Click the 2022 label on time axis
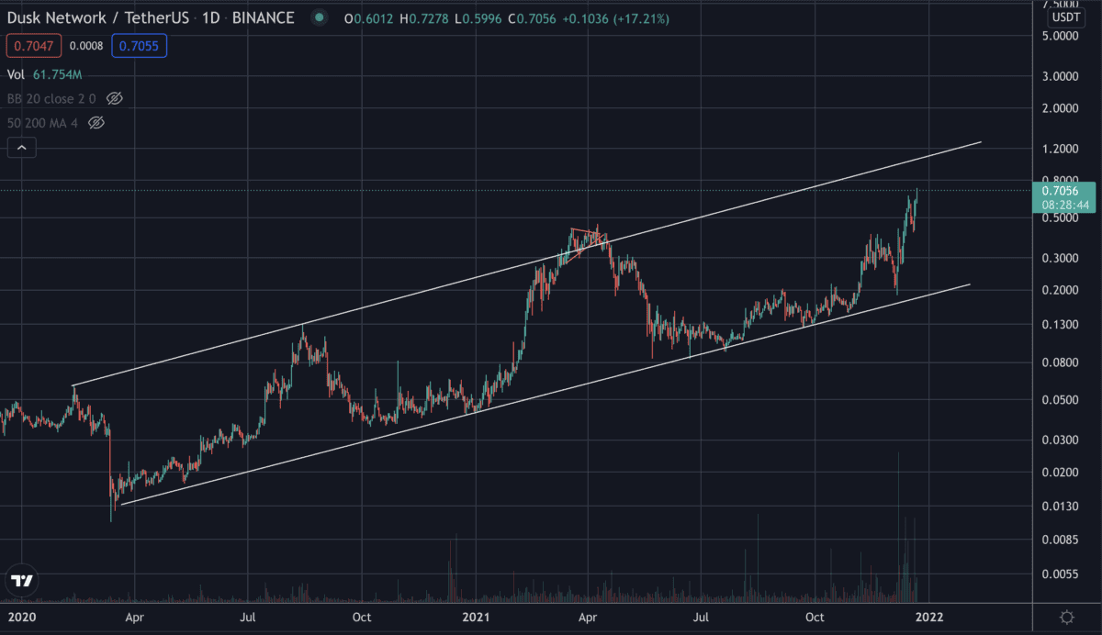1102x635 pixels. pos(931,617)
